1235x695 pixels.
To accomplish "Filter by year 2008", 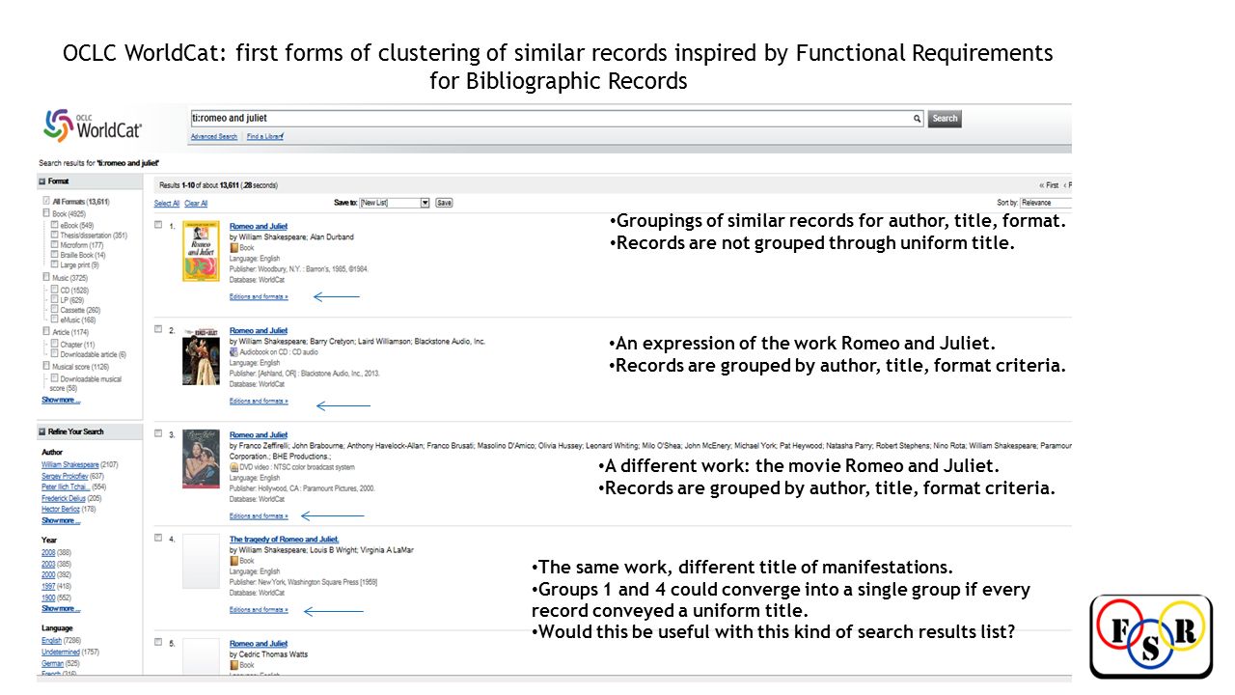I will point(48,552).
